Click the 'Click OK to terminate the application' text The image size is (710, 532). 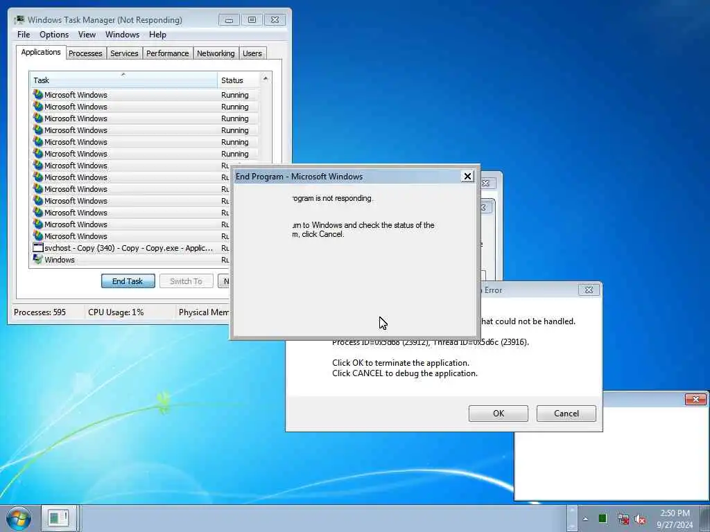click(400, 363)
